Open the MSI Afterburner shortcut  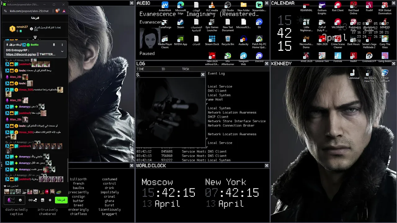coord(228,59)
